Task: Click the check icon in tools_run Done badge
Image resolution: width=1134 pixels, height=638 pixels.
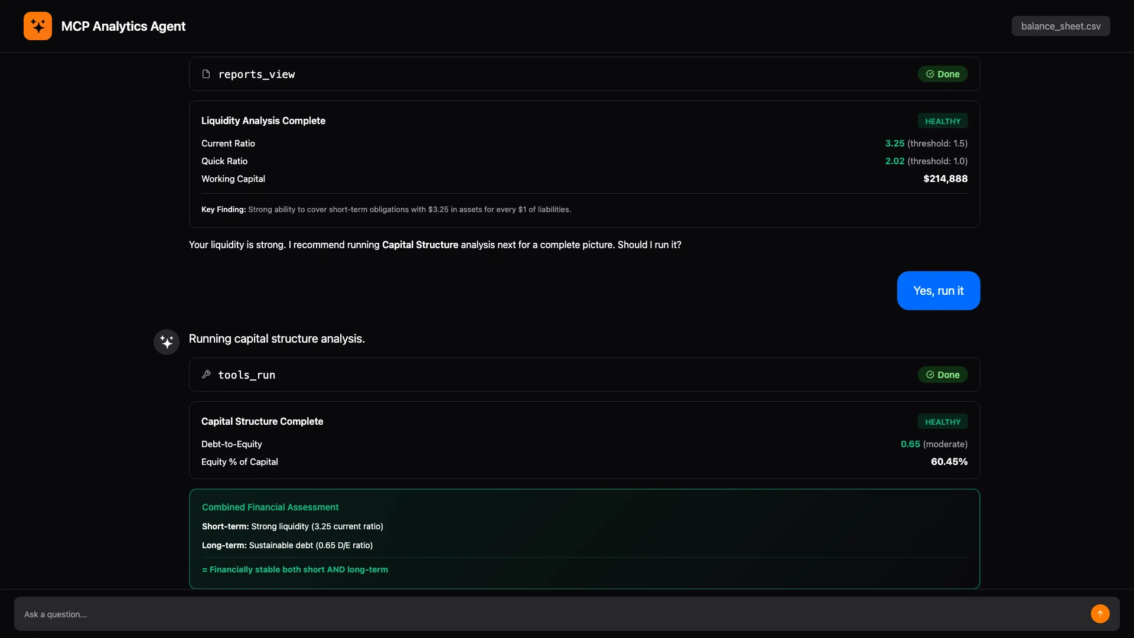Action: click(930, 375)
